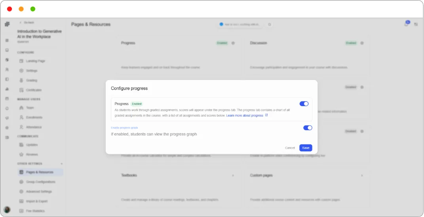Click the Save button in the dialog
424x217 pixels.
pos(306,148)
